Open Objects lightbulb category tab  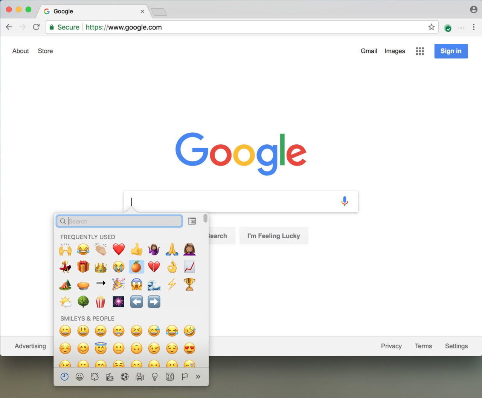click(154, 377)
